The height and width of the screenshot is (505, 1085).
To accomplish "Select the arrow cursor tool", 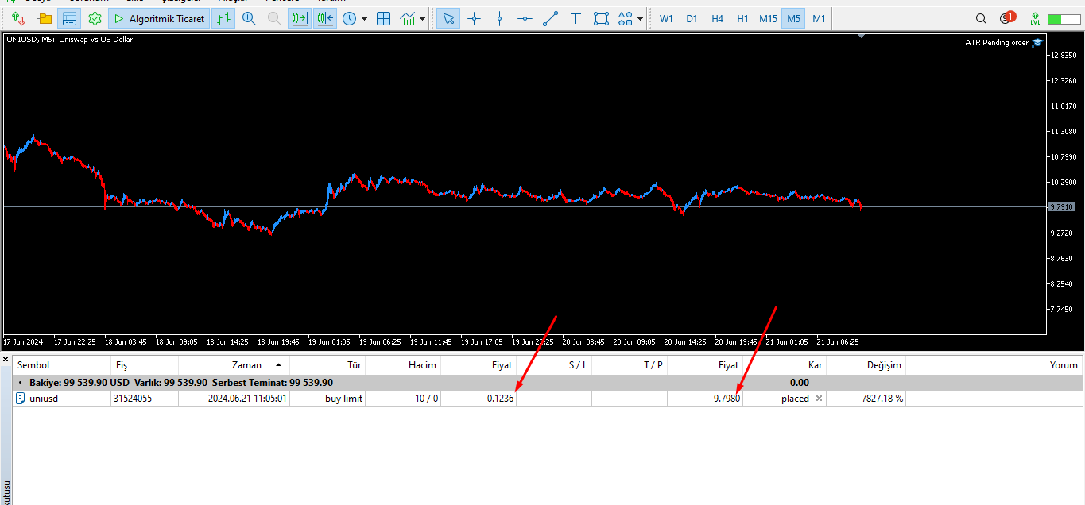I will point(448,18).
